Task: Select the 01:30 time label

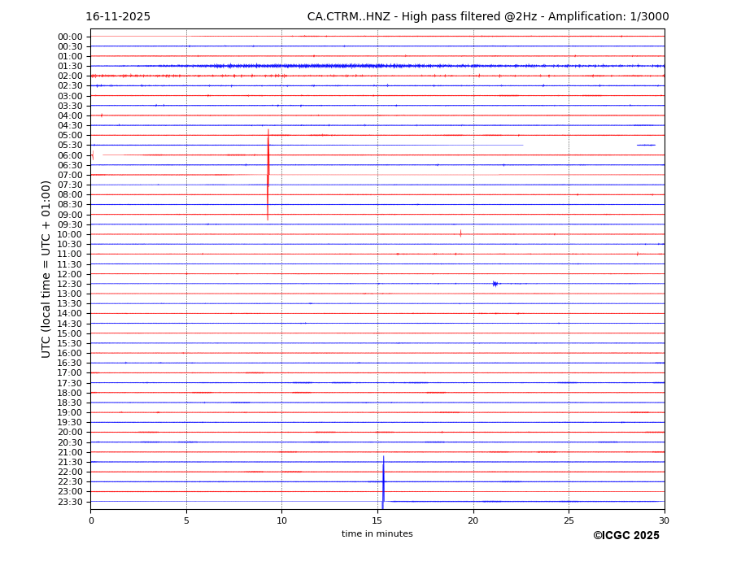Action: point(70,66)
